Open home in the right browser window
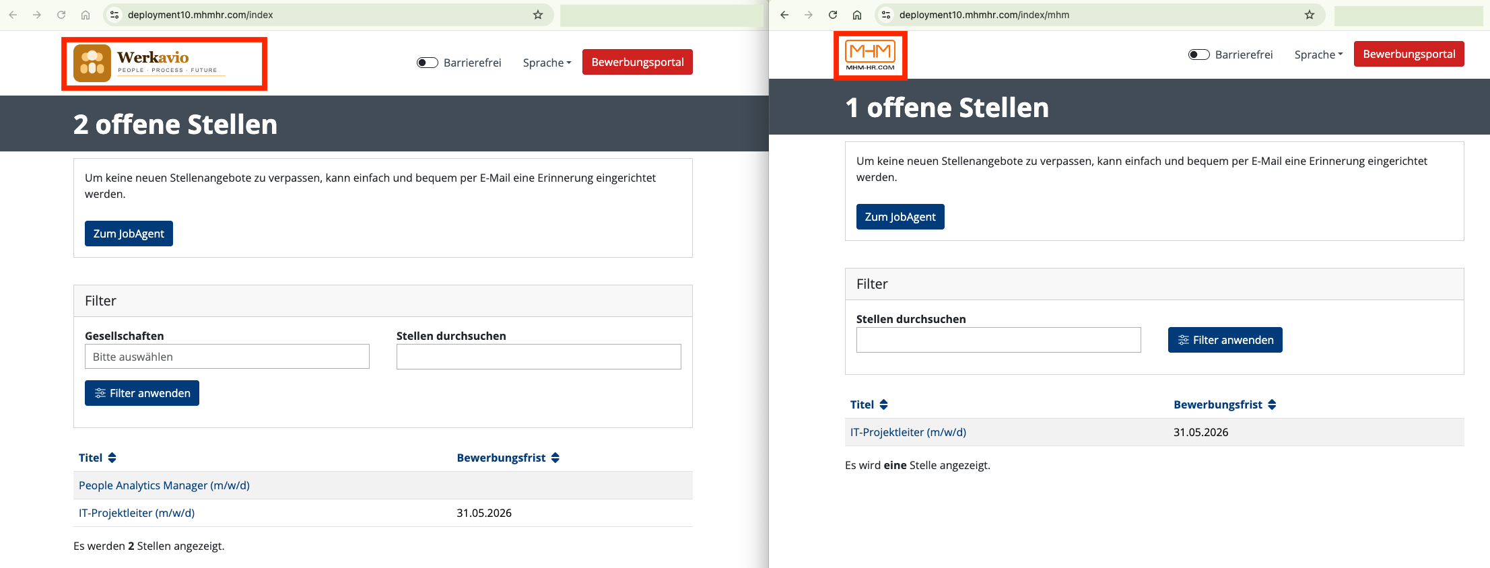This screenshot has height=568, width=1490. pyautogui.click(x=857, y=15)
